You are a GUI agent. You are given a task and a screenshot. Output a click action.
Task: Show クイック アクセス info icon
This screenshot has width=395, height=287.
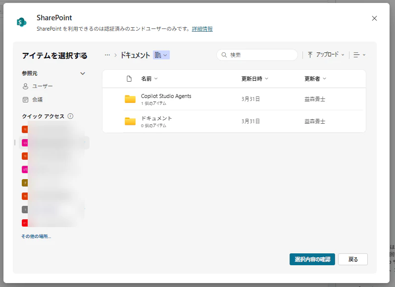70,116
